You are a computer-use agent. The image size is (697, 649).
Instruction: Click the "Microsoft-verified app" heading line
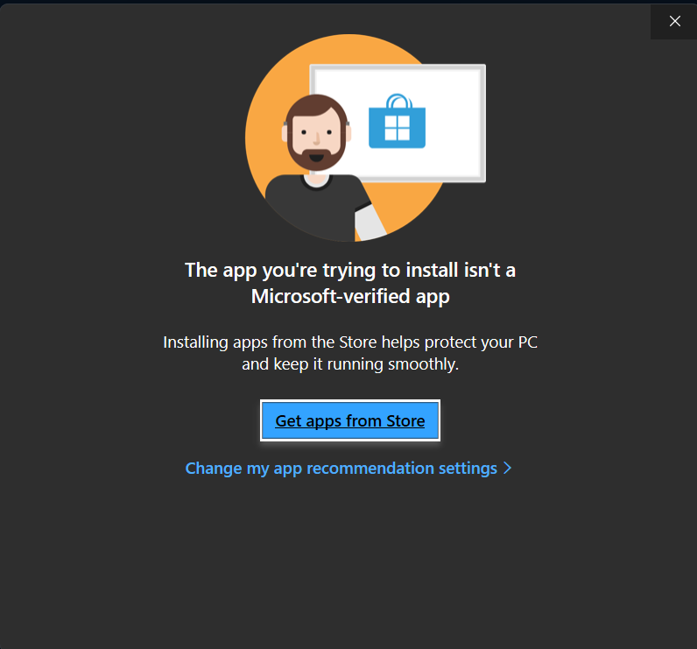[x=349, y=296]
